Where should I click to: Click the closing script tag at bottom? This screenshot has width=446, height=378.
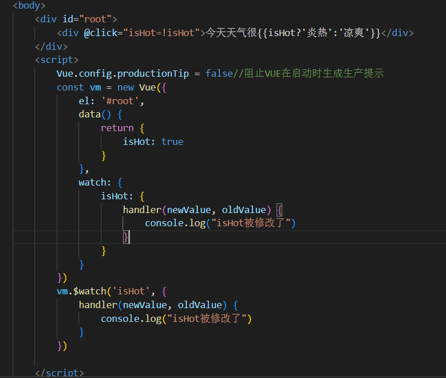point(60,373)
